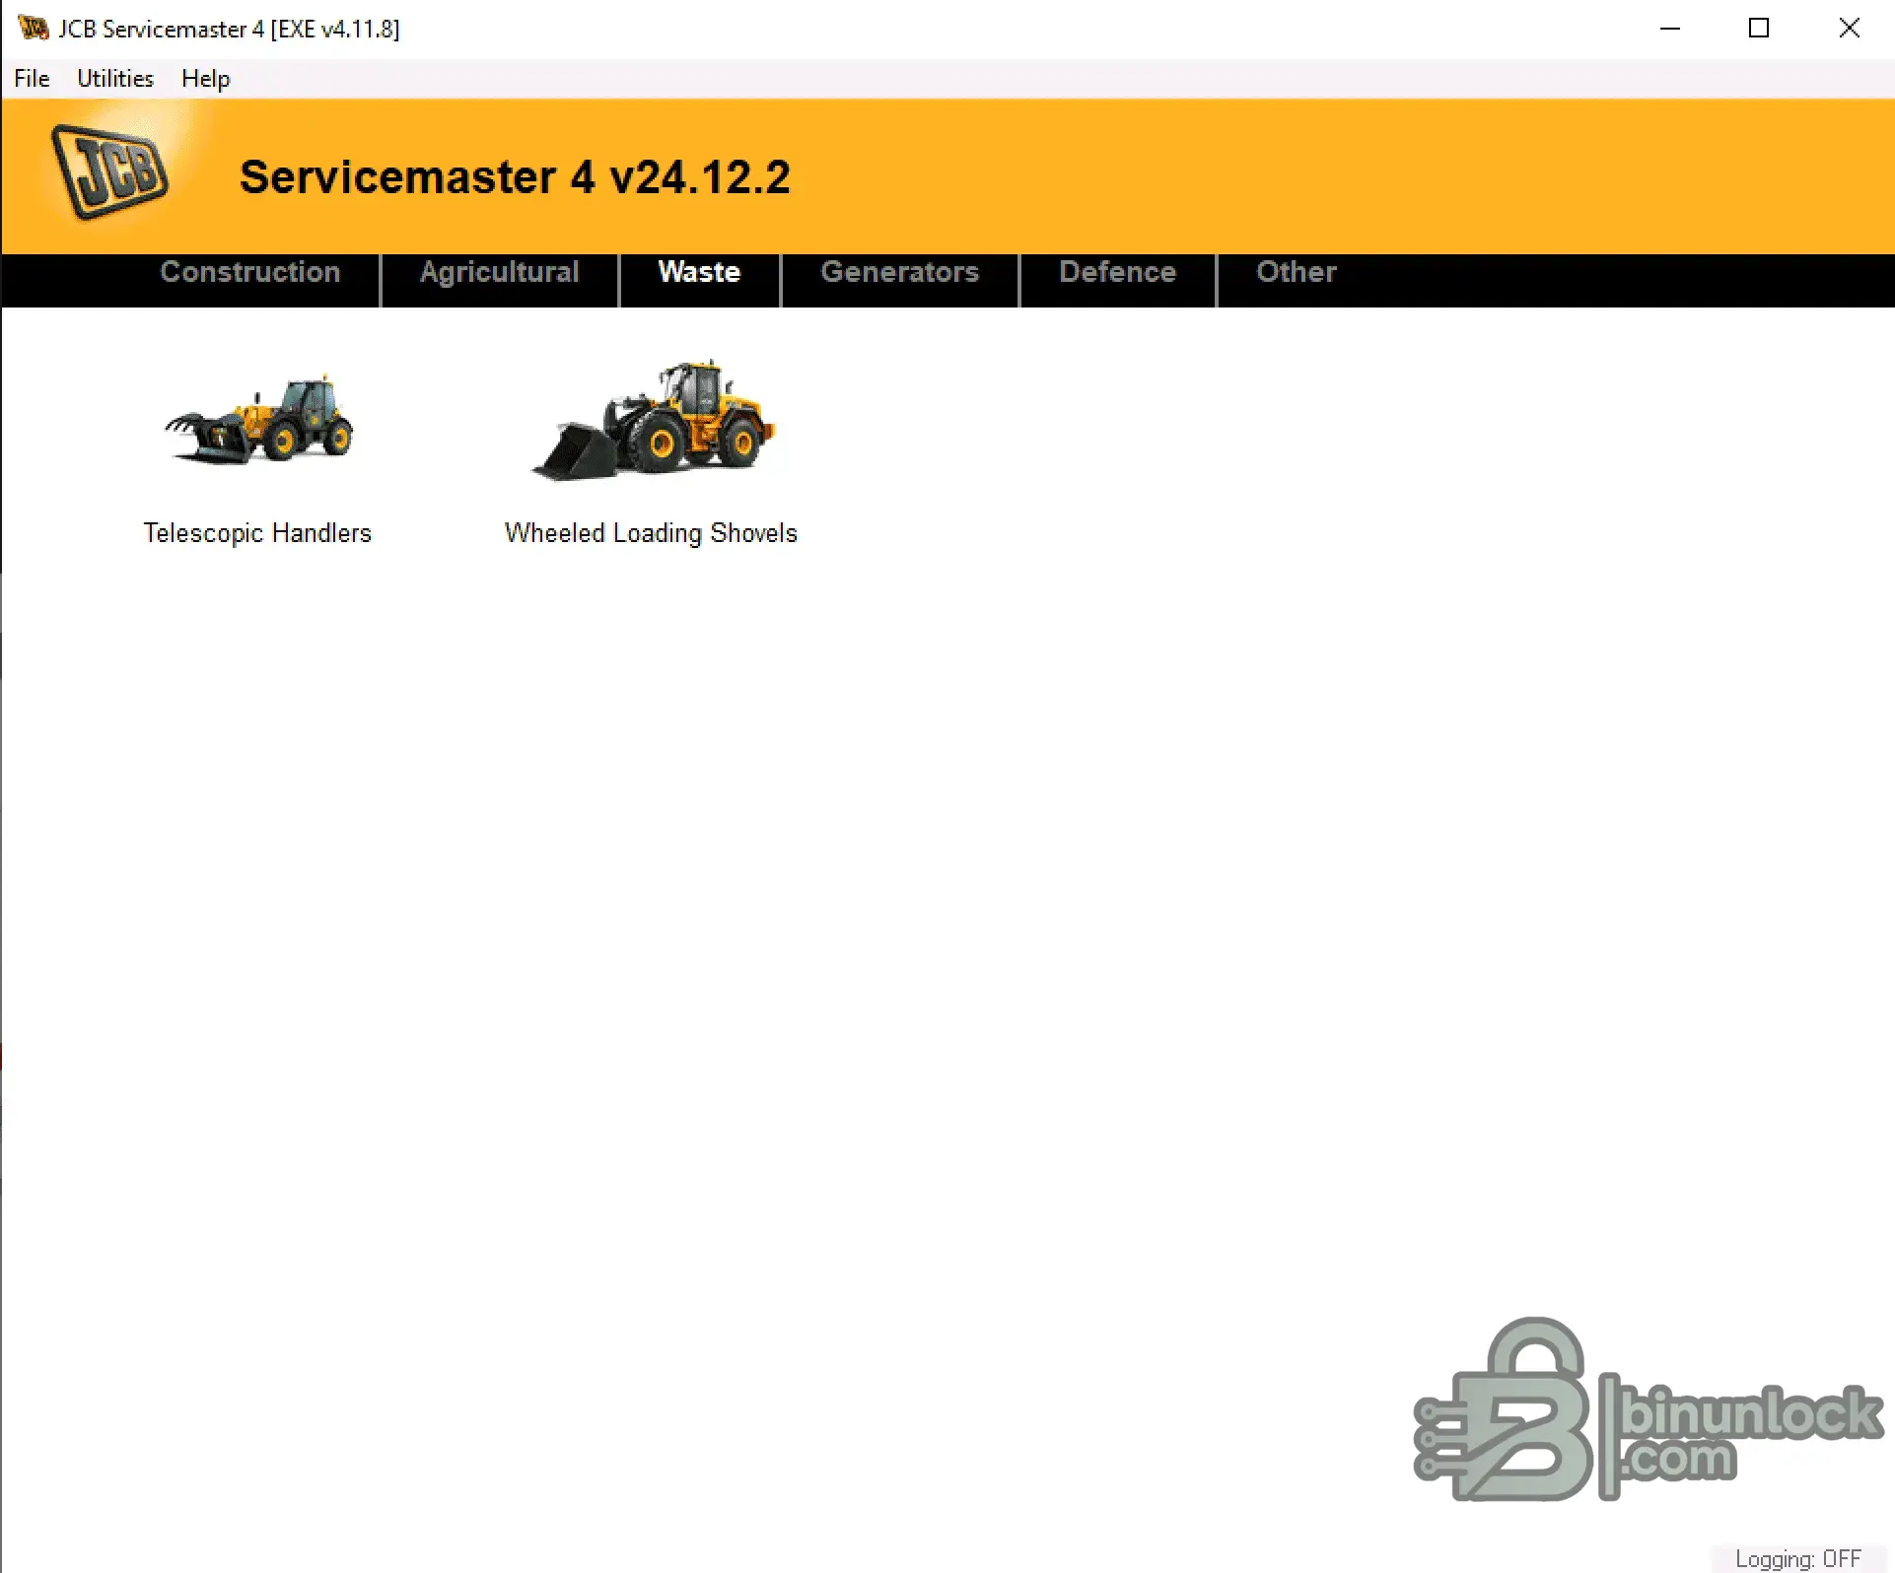Switch to the Generators tab
This screenshot has width=1895, height=1573.
click(900, 272)
